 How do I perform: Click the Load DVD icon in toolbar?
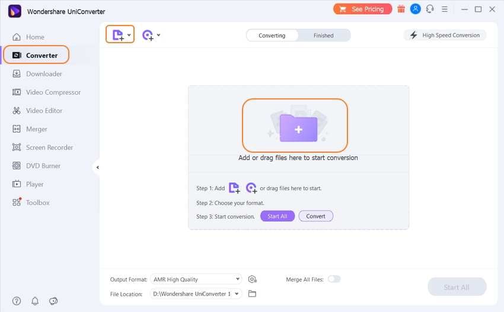tap(148, 35)
